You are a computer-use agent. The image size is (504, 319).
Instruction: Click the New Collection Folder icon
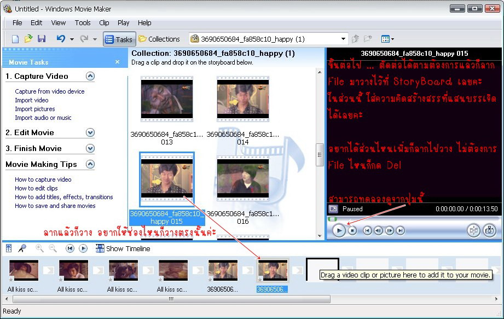pyautogui.click(x=368, y=39)
